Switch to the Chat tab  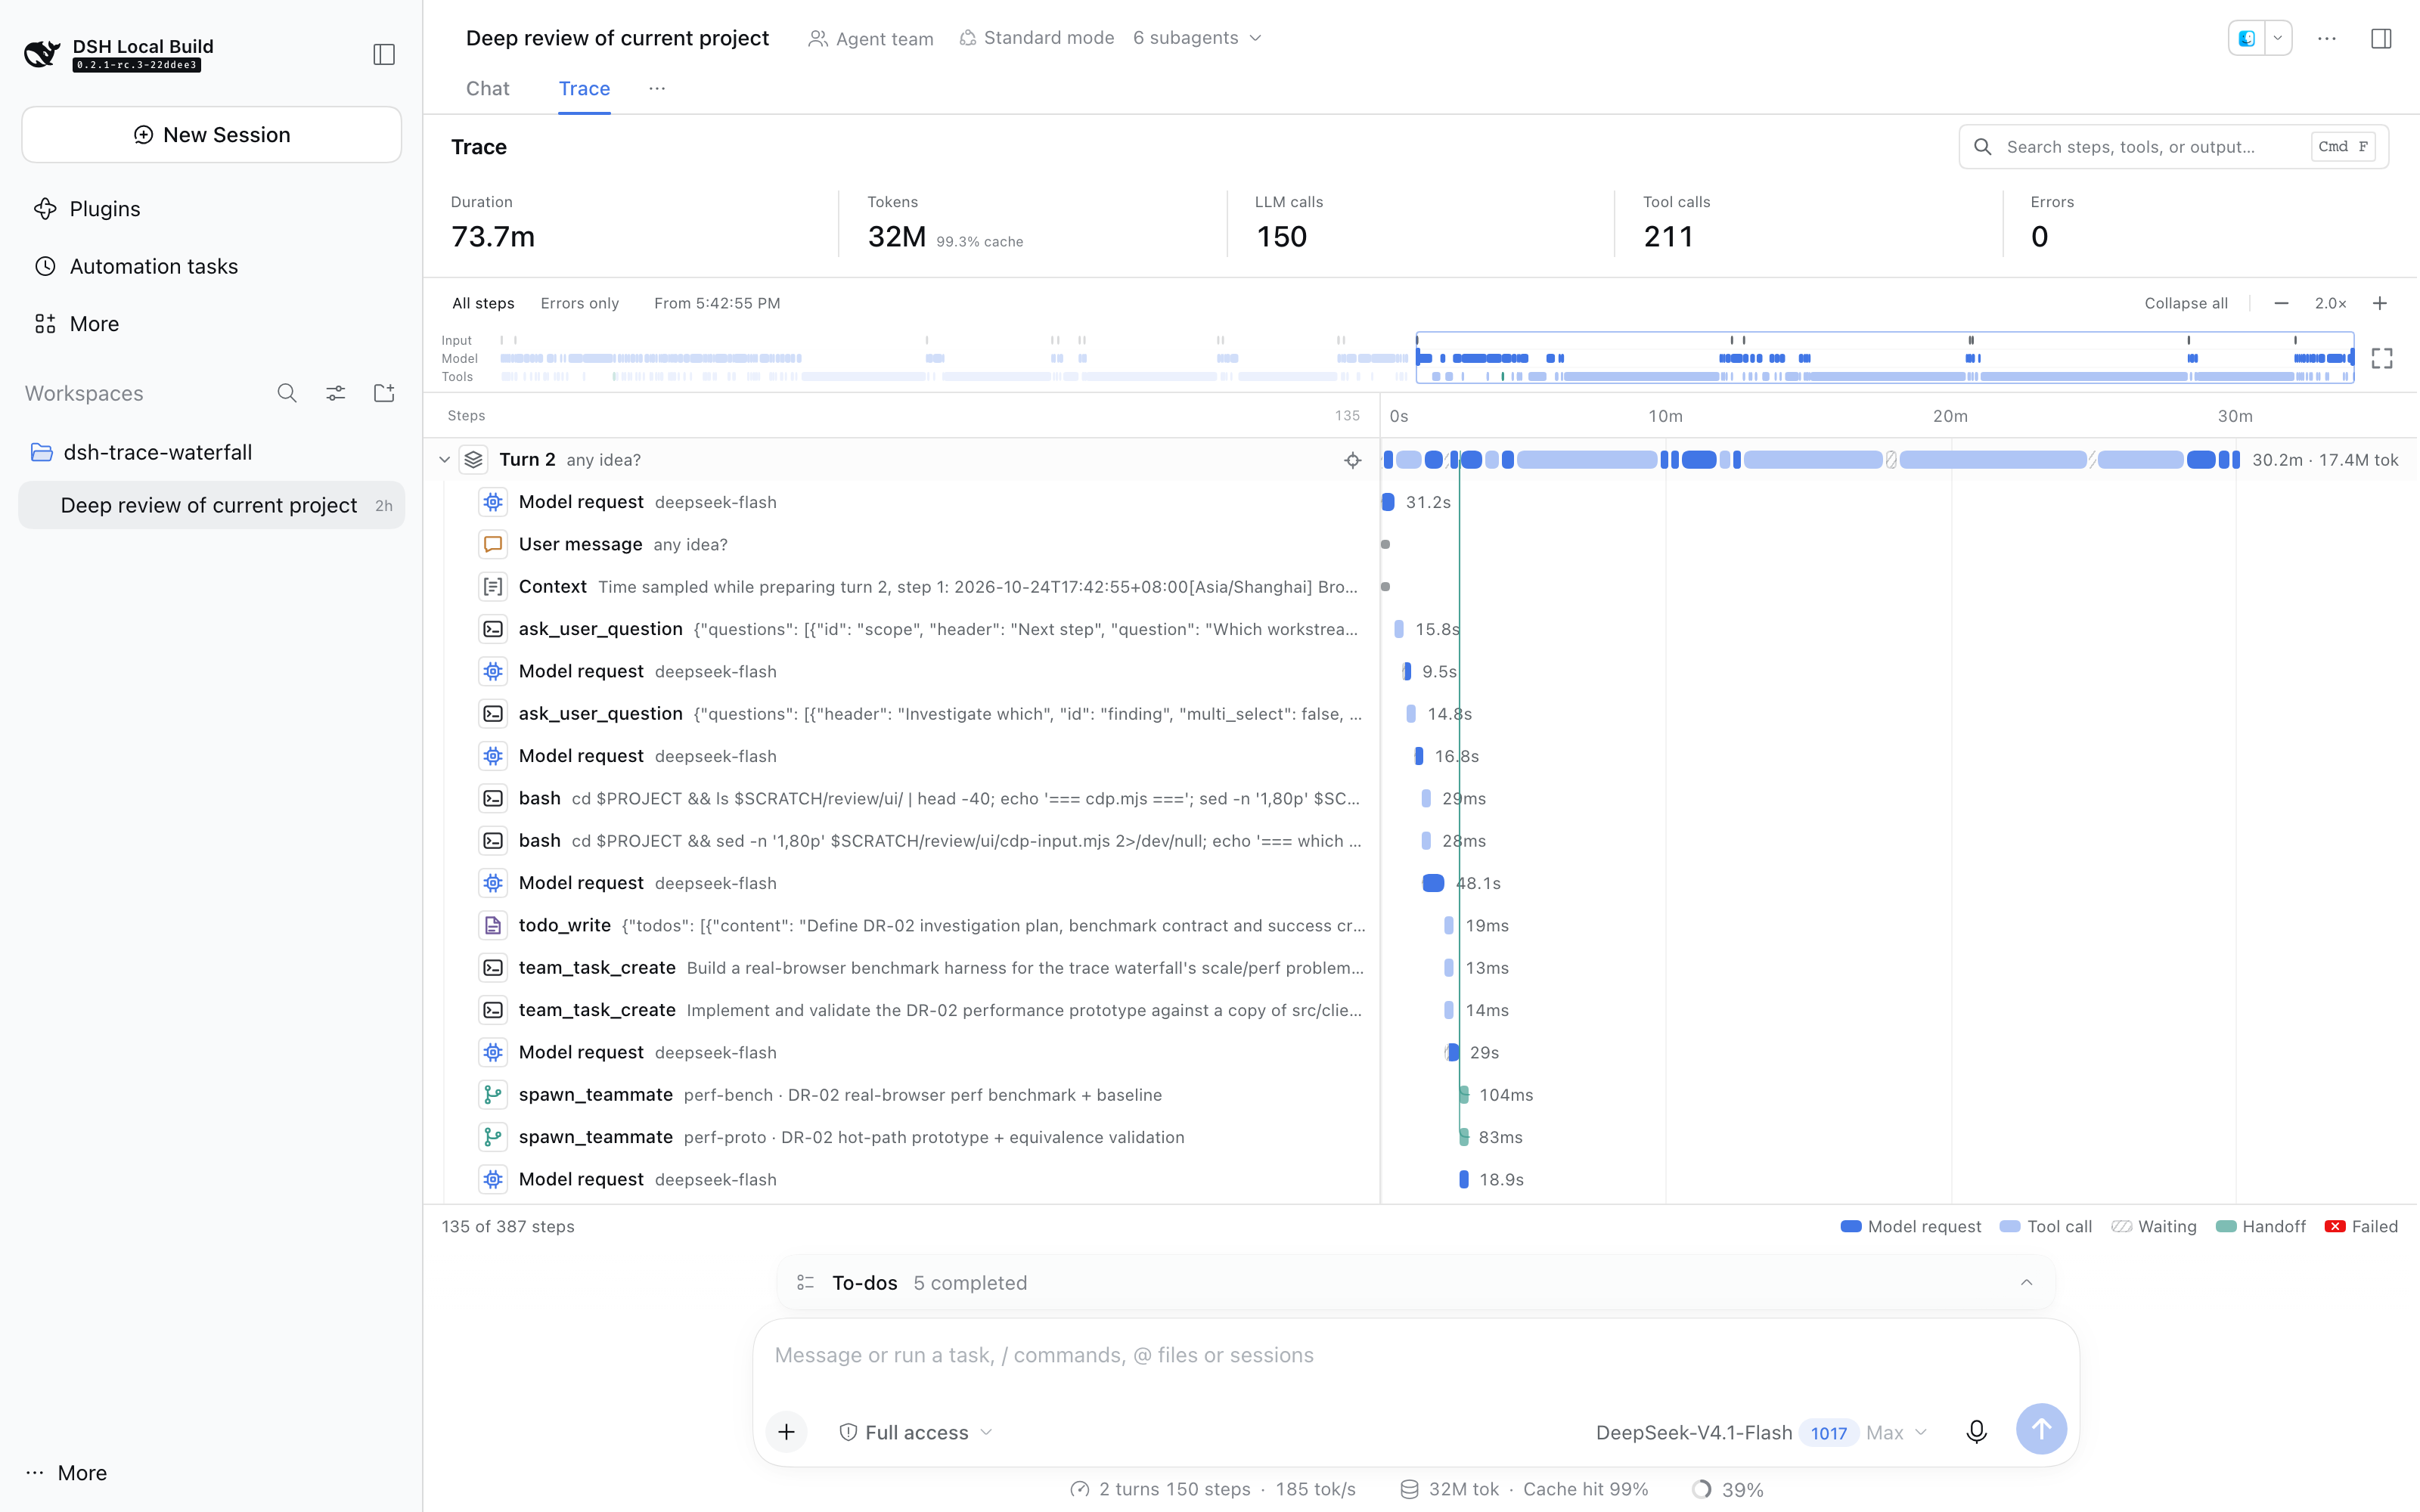coord(488,89)
